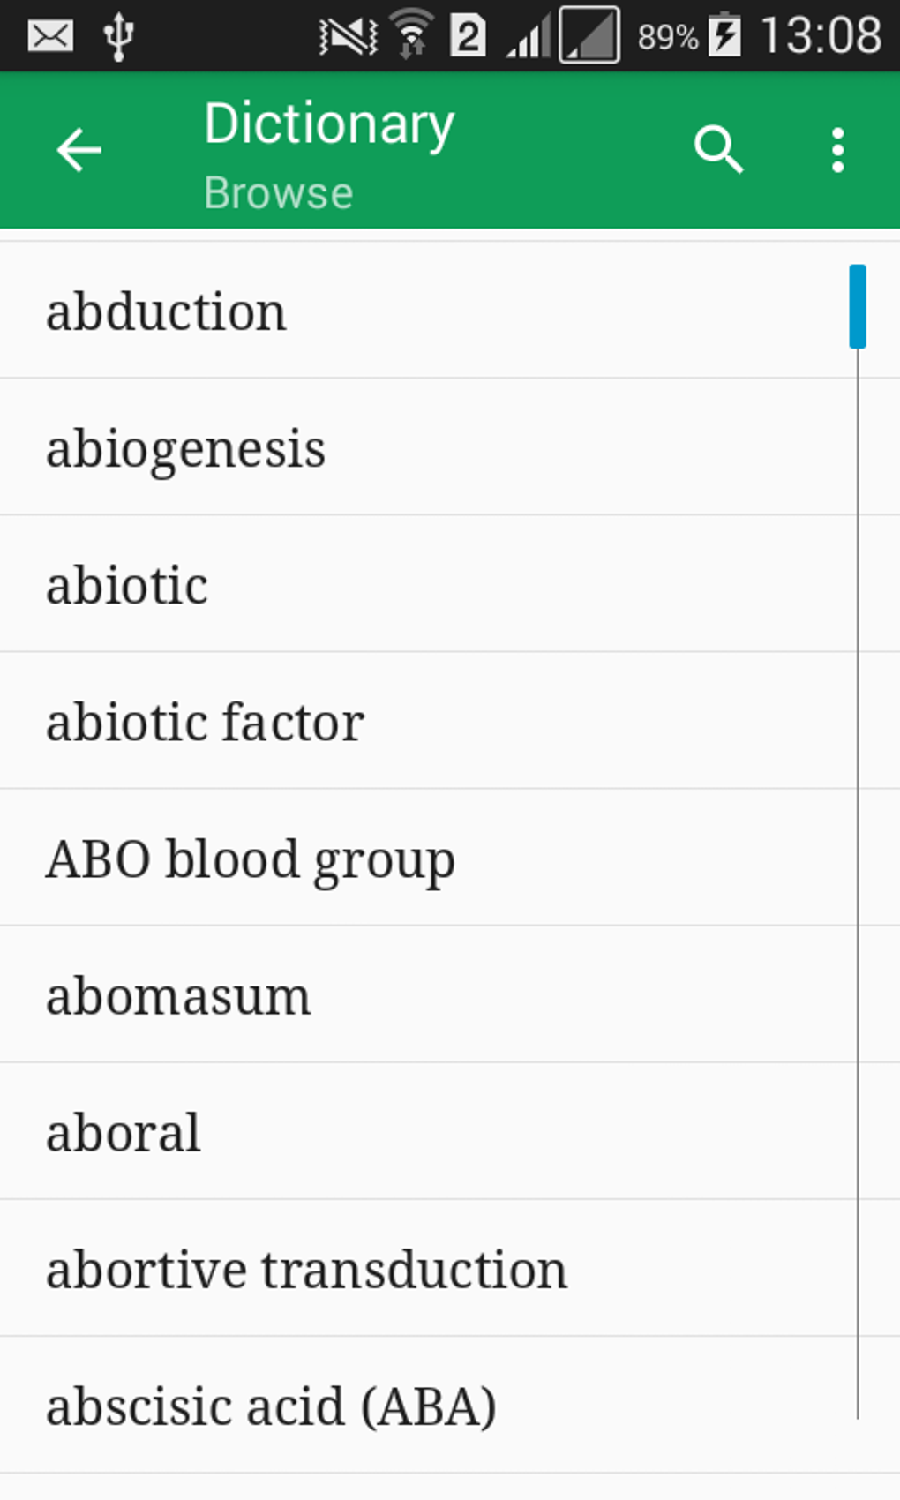Click the back arrow
Image resolution: width=900 pixels, height=1500 pixels.
pyautogui.click(x=79, y=150)
